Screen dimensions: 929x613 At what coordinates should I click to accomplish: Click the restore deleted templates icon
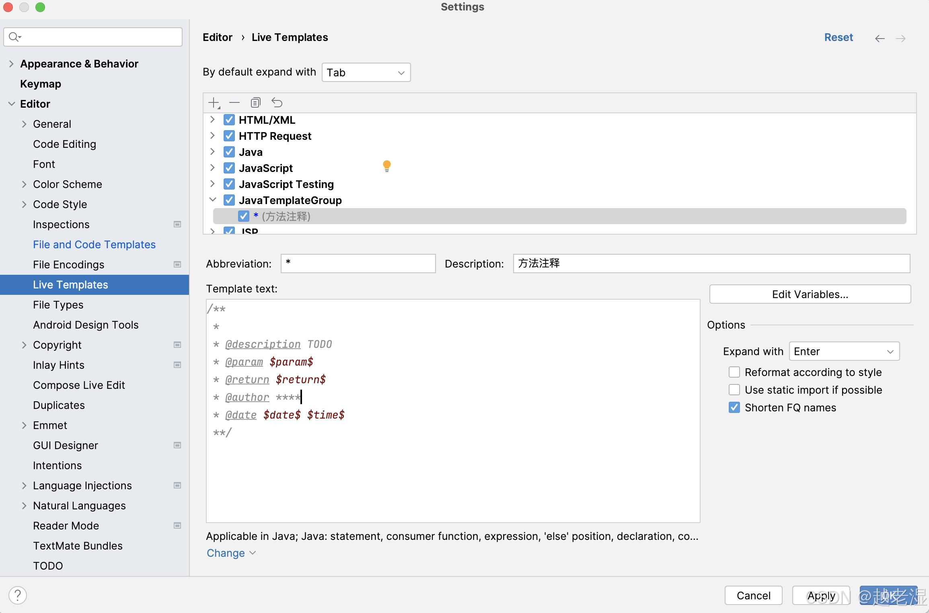click(x=277, y=103)
